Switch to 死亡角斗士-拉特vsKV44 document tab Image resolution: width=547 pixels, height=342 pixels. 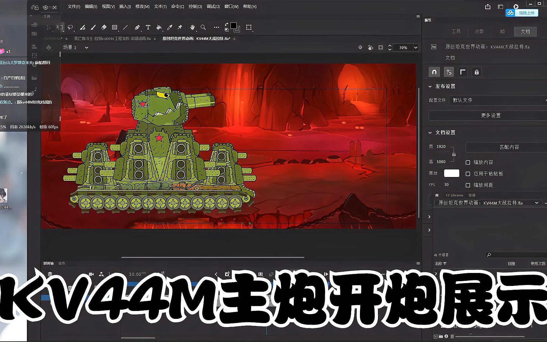coord(112,39)
